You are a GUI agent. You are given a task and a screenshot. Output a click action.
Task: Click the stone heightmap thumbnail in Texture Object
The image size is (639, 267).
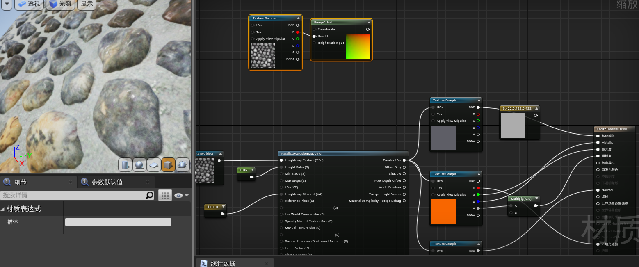tap(204, 171)
